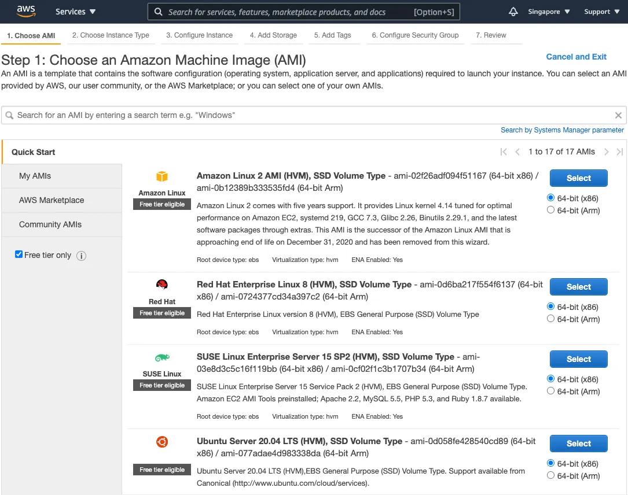The image size is (628, 495).
Task: Click Cancel and Exit link
Action: 576,57
